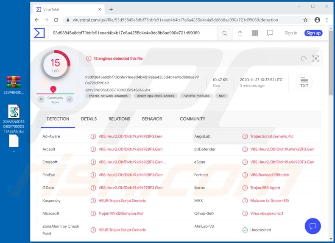
Task: Select the WinRAR archive desktop icon
Action: coord(14,85)
